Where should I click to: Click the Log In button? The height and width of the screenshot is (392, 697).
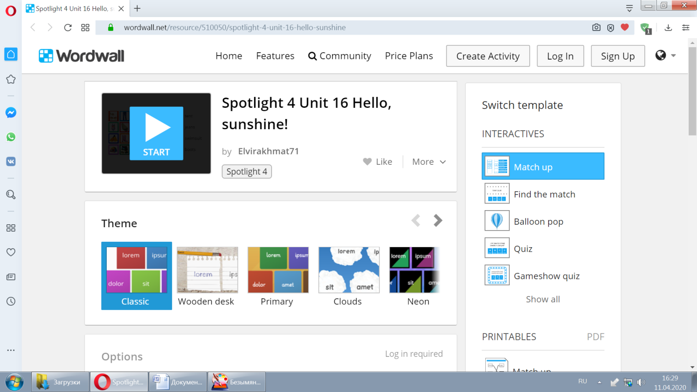click(560, 56)
